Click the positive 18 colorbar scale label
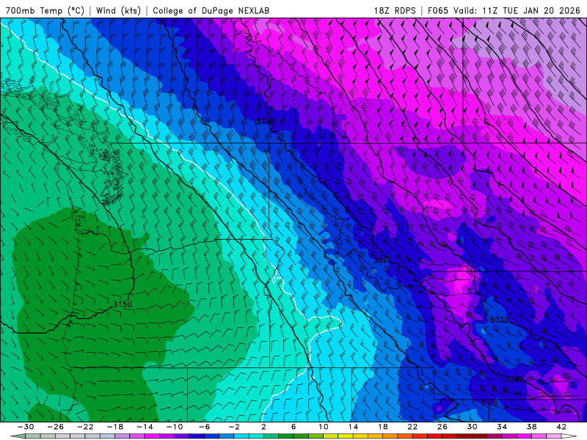This screenshot has height=440, width=587. coord(382,427)
